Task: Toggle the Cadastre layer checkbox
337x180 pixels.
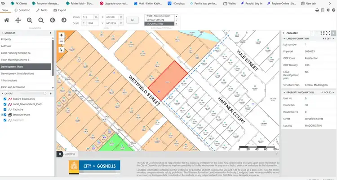Action: [5, 109]
